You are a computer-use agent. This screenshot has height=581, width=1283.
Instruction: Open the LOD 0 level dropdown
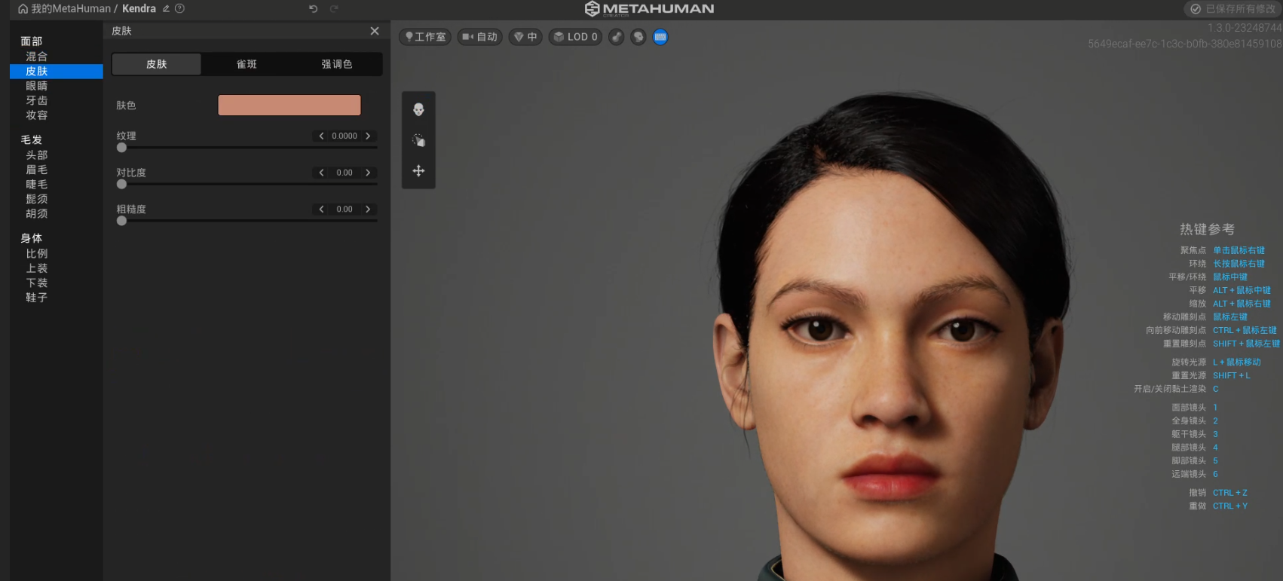575,37
